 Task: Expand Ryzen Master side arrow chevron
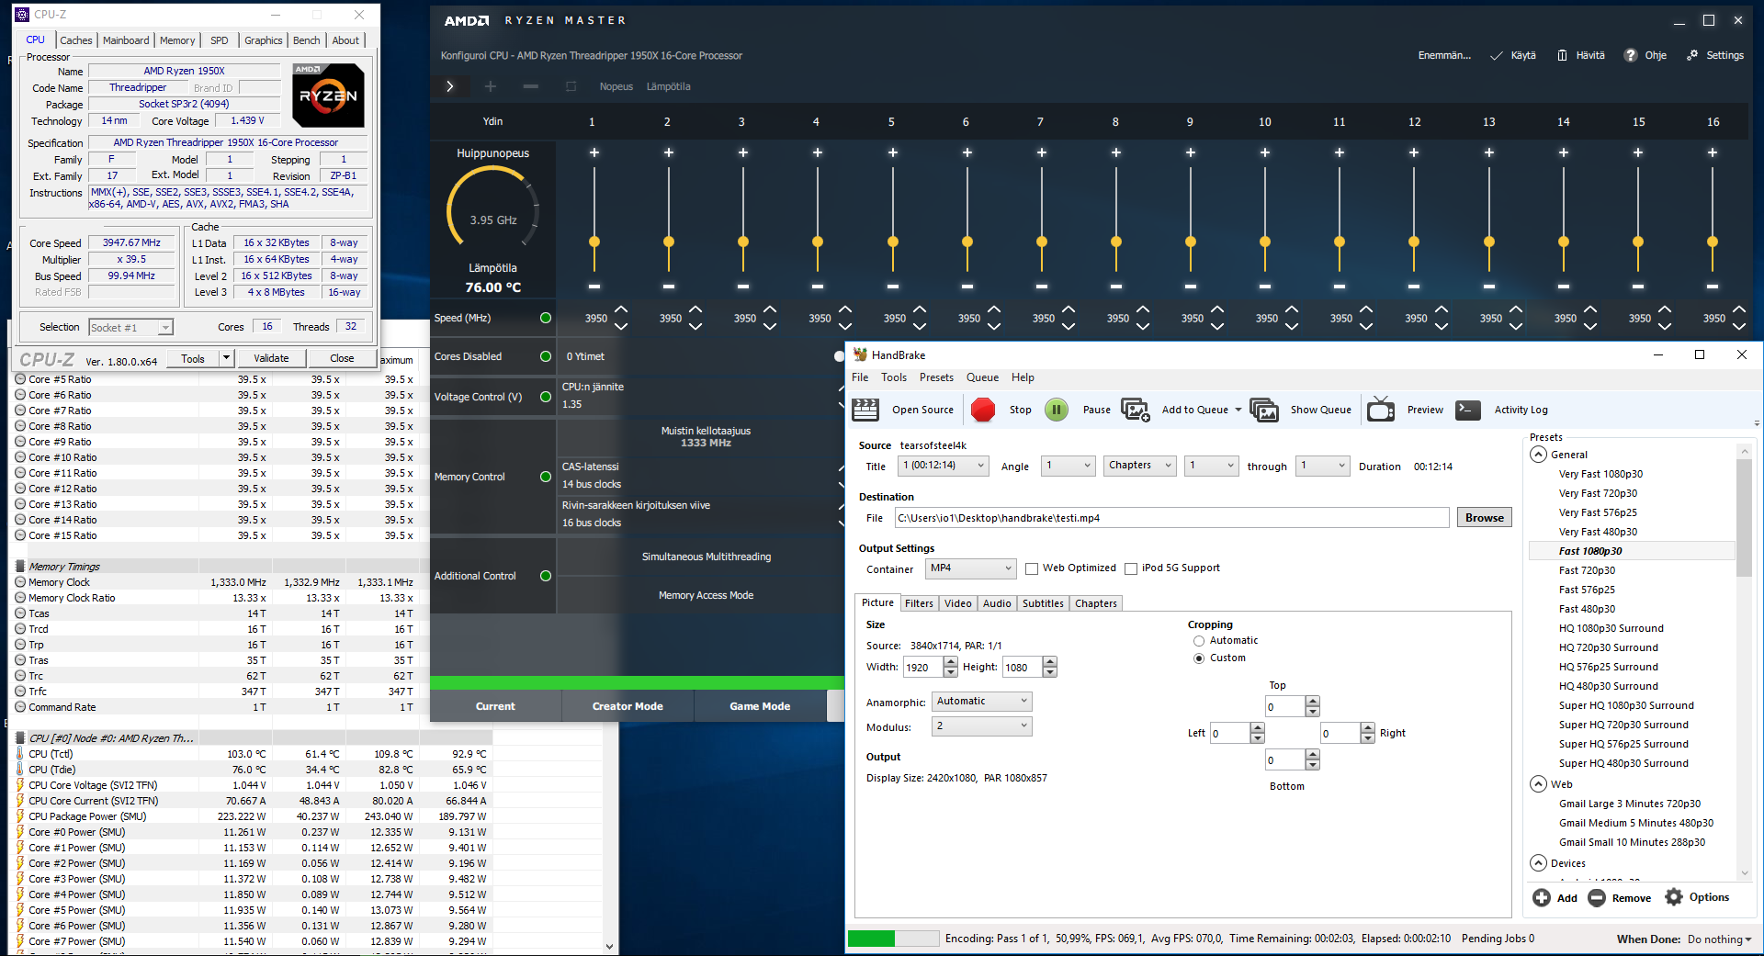[x=450, y=86]
